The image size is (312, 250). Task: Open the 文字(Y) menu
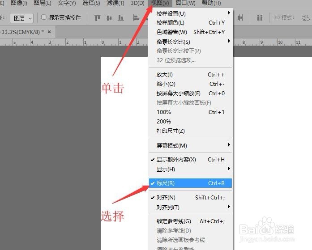(67, 3)
